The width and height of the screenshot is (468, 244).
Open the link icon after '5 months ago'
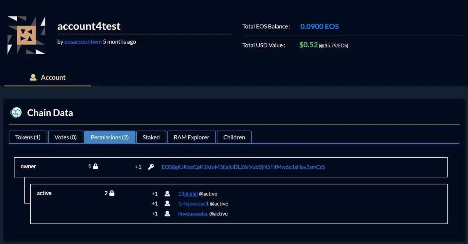point(141,42)
